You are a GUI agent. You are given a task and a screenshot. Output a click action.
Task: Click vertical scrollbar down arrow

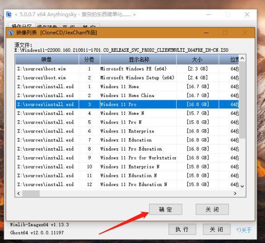[x=242, y=186]
